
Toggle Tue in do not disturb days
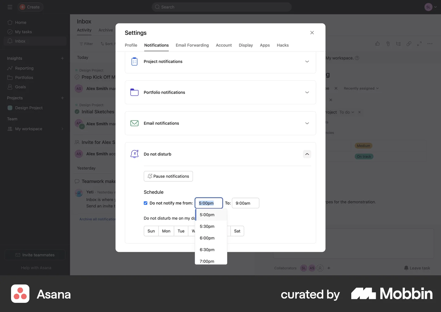(x=181, y=231)
